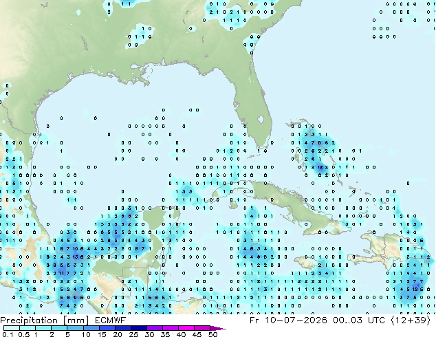
Task: Click the '11' precipitation value on the map
Action: point(62,273)
